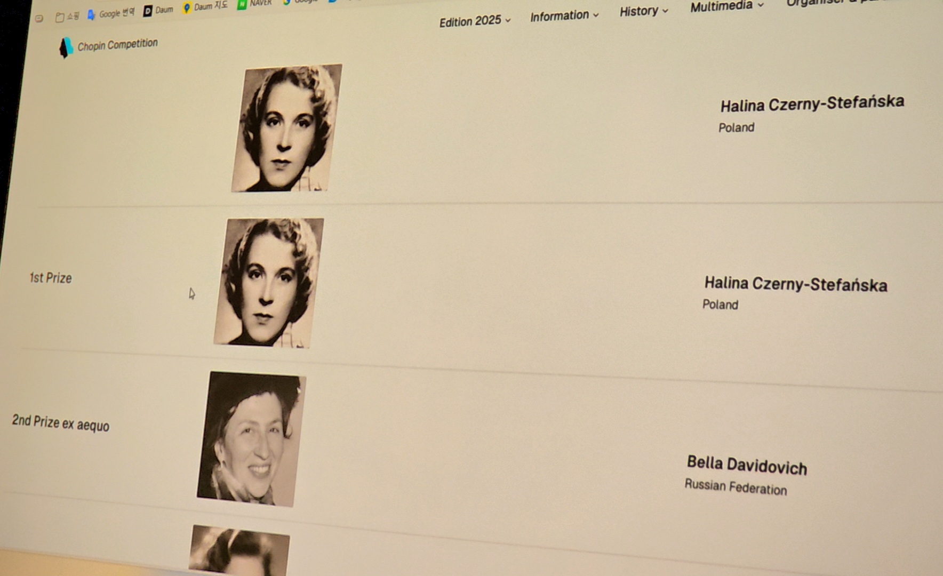The image size is (943, 576).
Task: Click the small red icon left of the 쇼핑 folder
Action: tap(39, 19)
